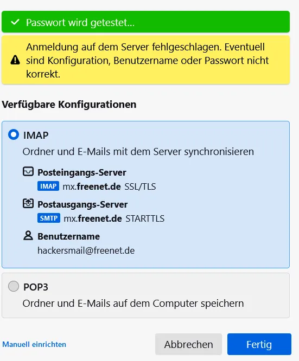Click the Posteingangs-Server inbox icon
299x361 pixels.
point(28,172)
